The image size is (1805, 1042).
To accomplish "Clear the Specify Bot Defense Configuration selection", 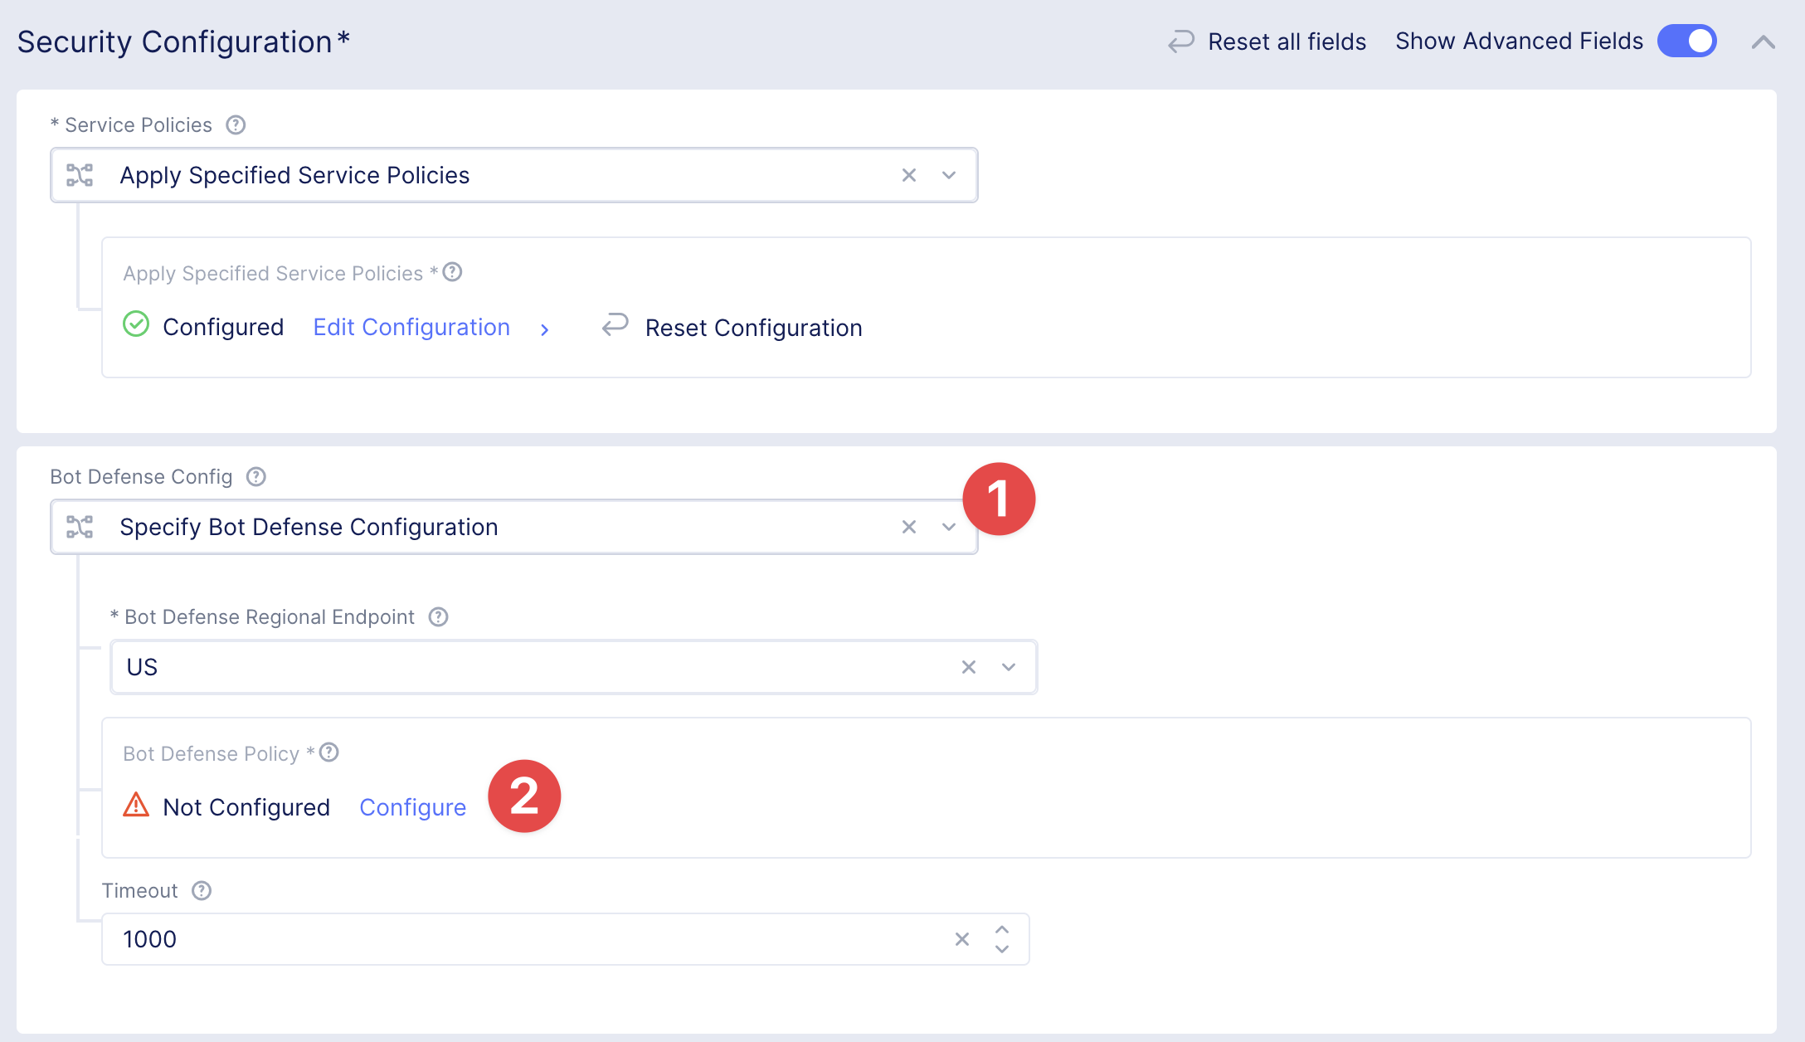I will [909, 527].
